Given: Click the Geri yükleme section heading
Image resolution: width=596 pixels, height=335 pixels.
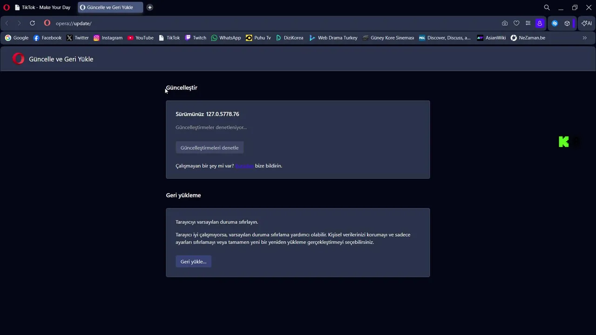Looking at the screenshot, I should point(183,195).
